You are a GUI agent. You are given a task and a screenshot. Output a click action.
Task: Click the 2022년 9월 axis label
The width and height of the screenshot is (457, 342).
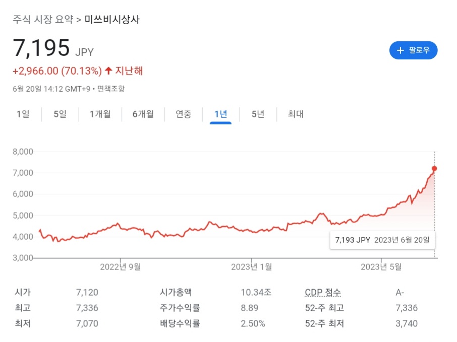[x=121, y=267]
